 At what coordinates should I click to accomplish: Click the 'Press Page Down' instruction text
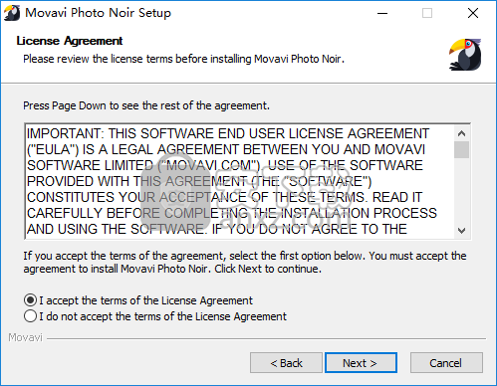click(146, 105)
